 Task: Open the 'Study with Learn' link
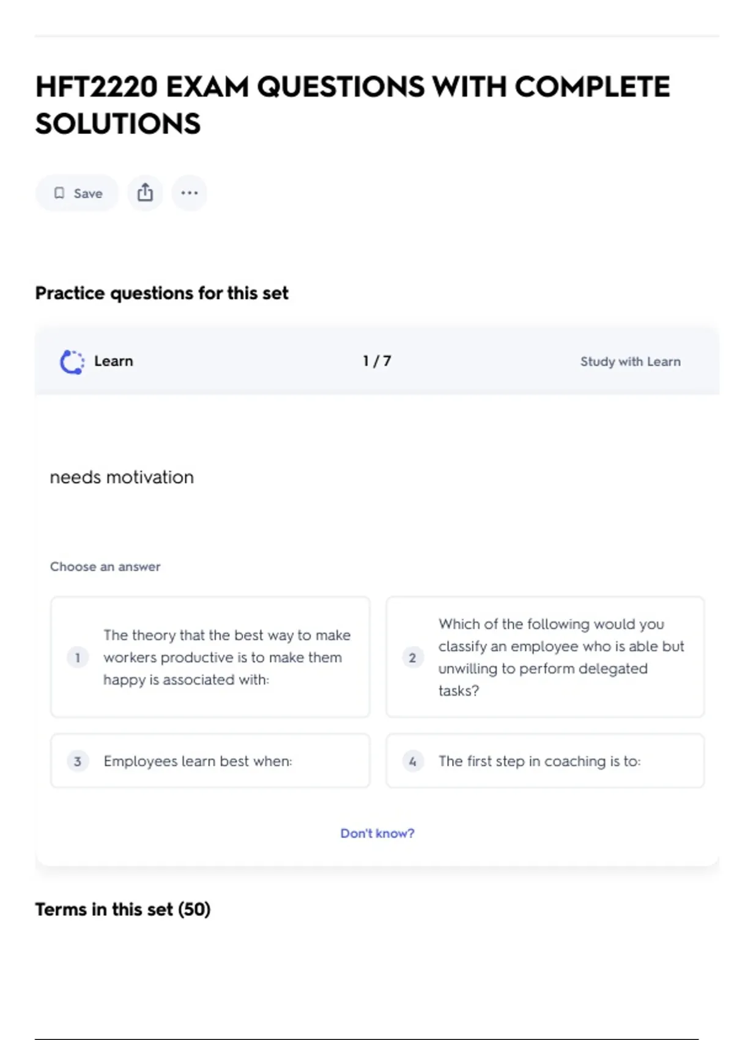tap(630, 362)
